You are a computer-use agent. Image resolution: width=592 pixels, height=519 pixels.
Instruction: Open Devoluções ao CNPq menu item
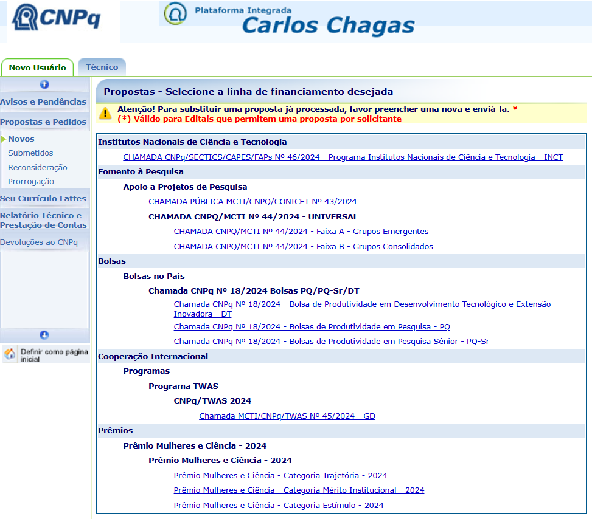point(39,242)
